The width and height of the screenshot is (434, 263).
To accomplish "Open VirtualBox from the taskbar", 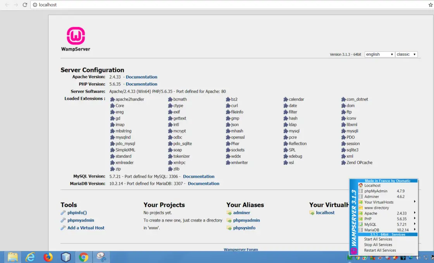I will click(x=66, y=257).
